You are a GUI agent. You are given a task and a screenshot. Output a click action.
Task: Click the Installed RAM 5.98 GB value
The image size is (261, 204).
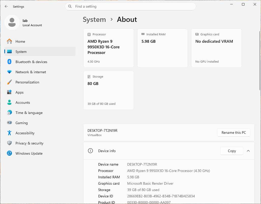(x=133, y=177)
